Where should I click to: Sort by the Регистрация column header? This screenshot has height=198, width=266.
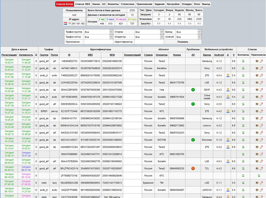(x=9, y=55)
